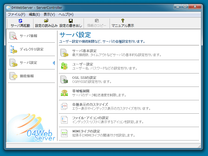Screen dimensions: 208x156
Task: Click the MIMEタイプの設定 MIME page icon
Action: [x=64, y=133]
